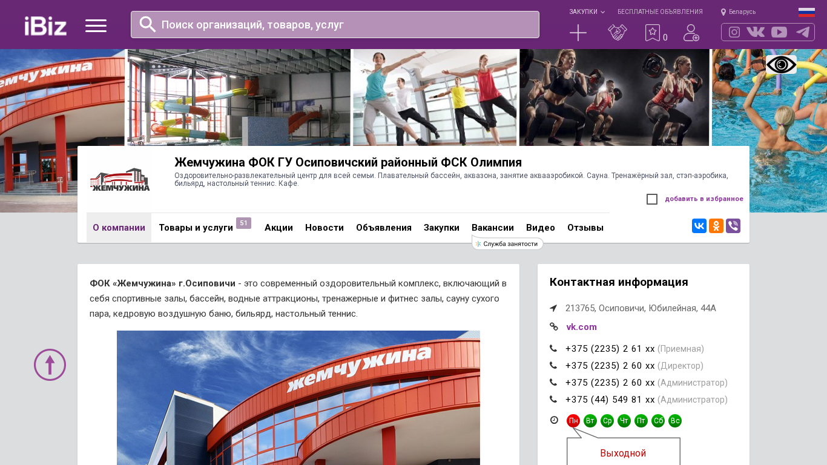
Task: Check the 'добавить в избранное' checkbox
Action: [652, 199]
